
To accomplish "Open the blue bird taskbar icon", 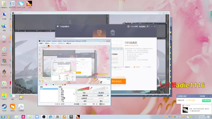I will (x=37, y=117).
